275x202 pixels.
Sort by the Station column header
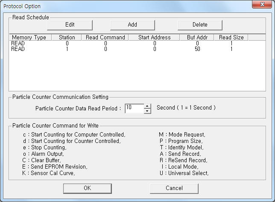[67, 37]
